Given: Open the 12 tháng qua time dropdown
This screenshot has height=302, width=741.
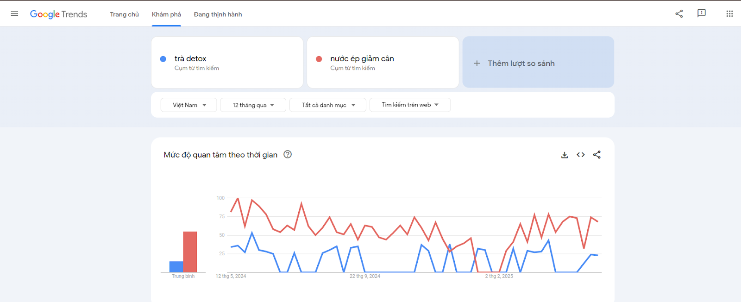Looking at the screenshot, I should tap(253, 105).
